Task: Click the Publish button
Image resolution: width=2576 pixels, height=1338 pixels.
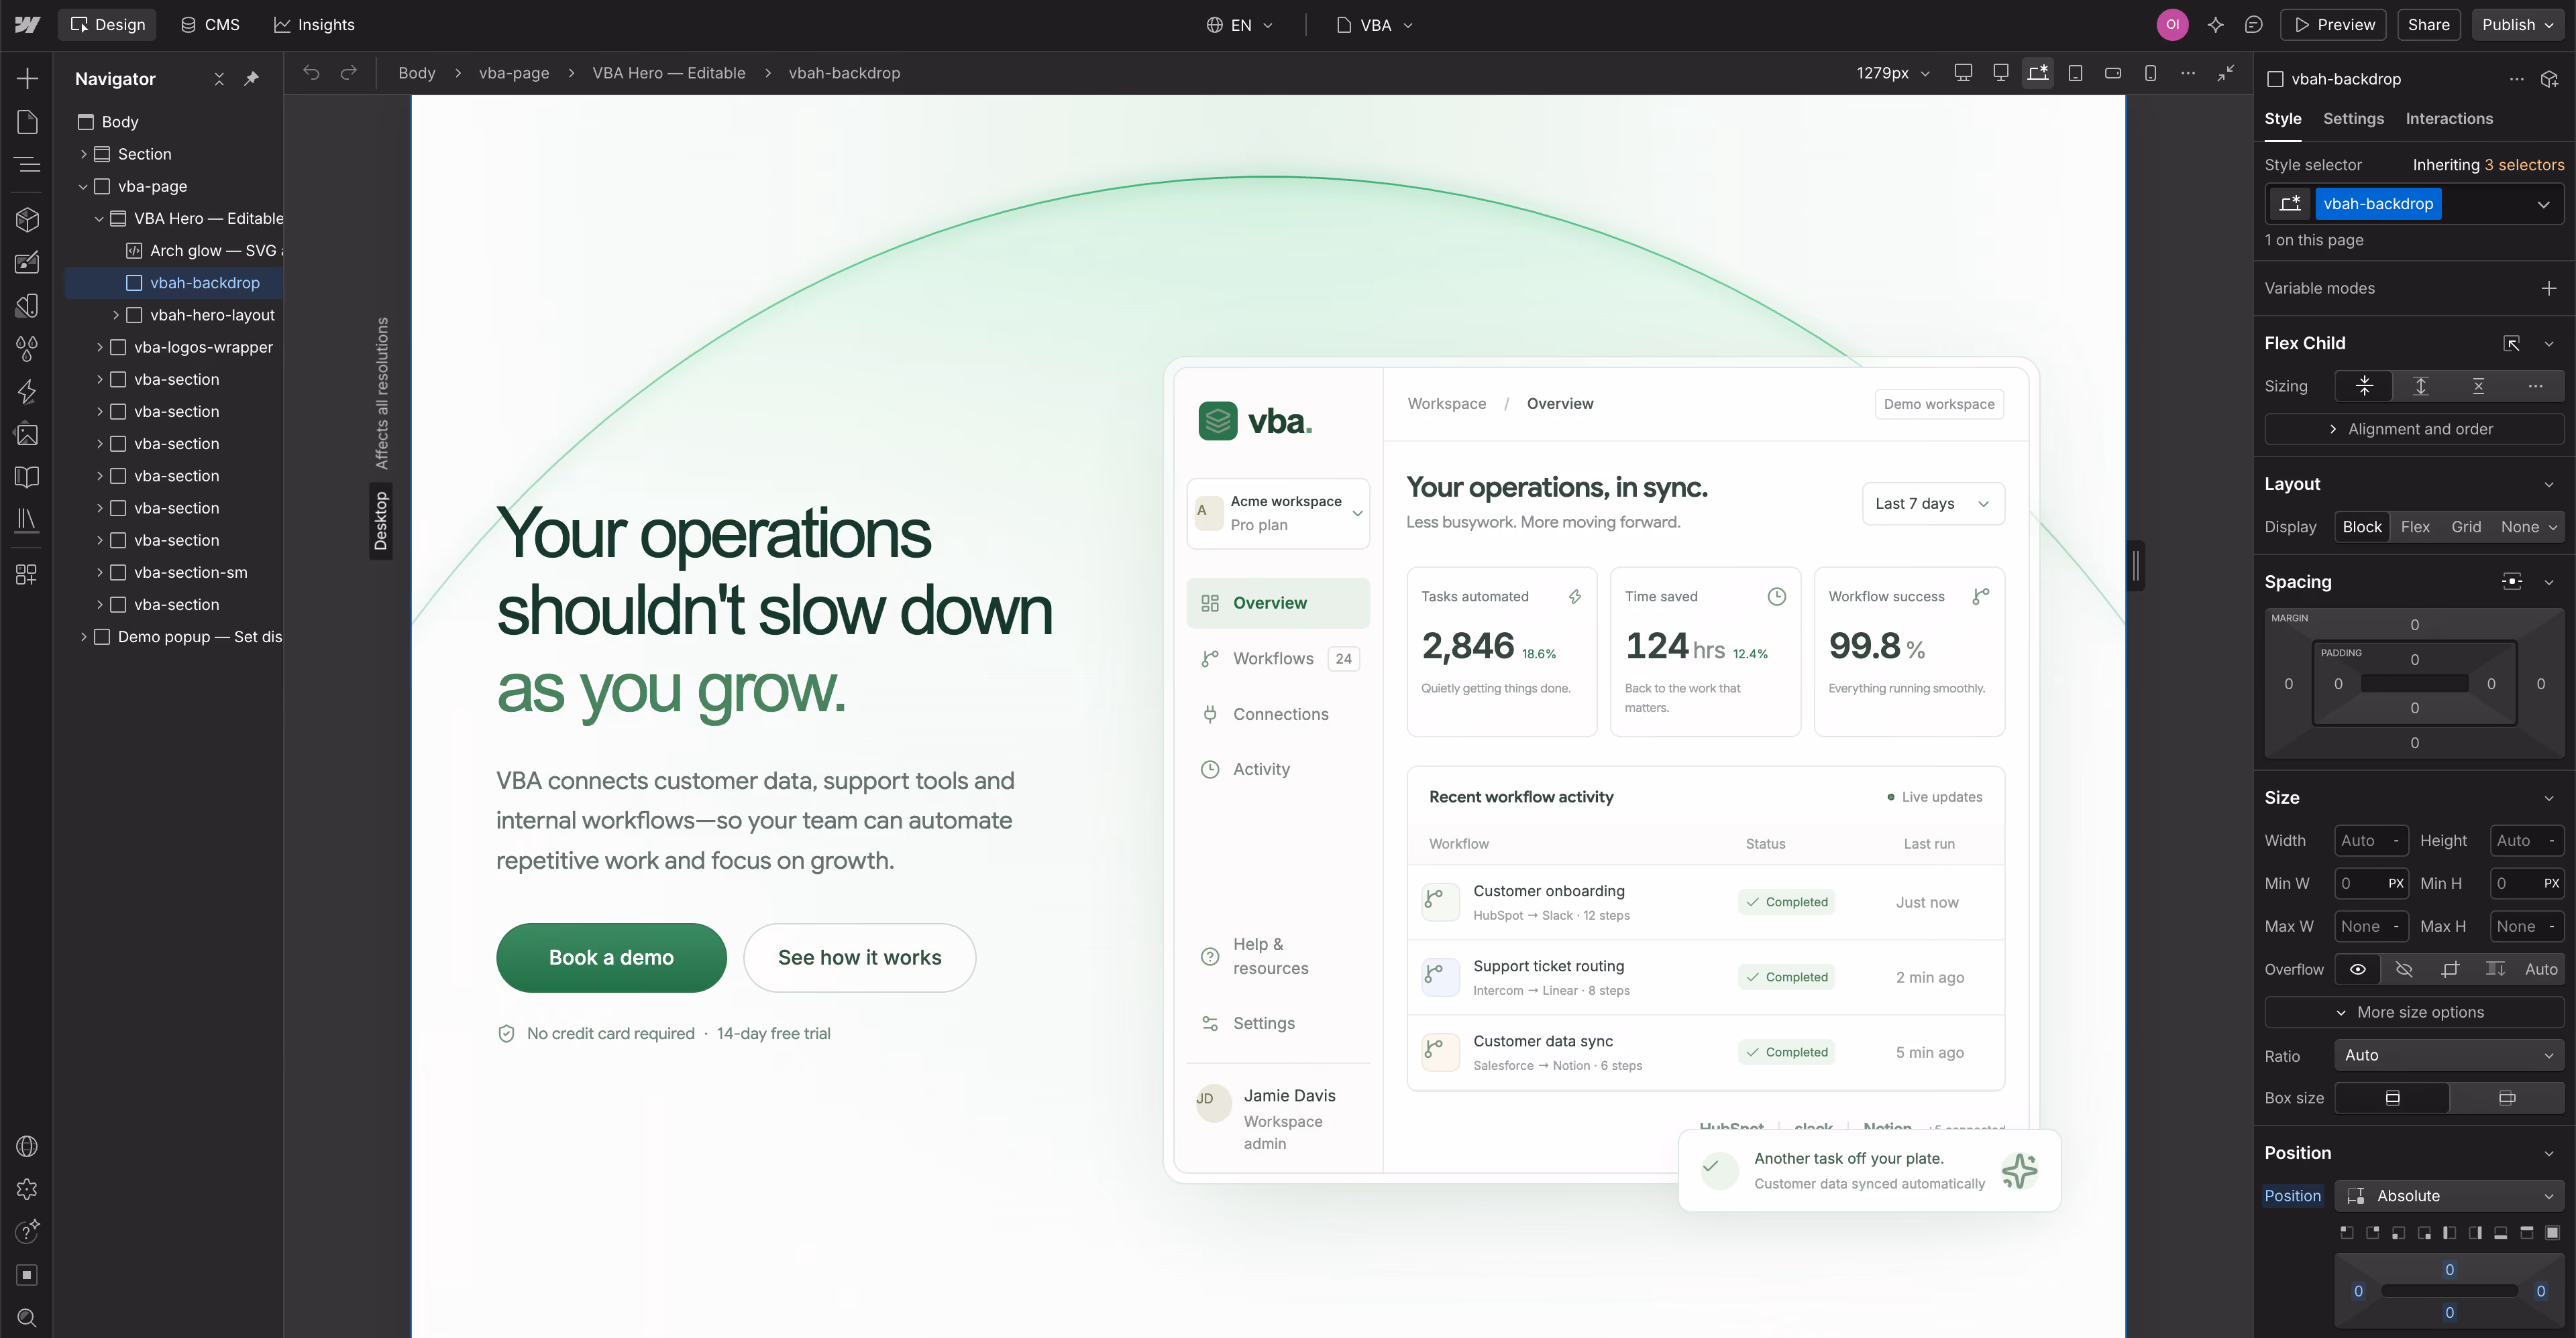Action: 2518,25
